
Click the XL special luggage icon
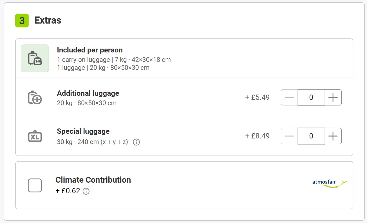[x=35, y=136]
